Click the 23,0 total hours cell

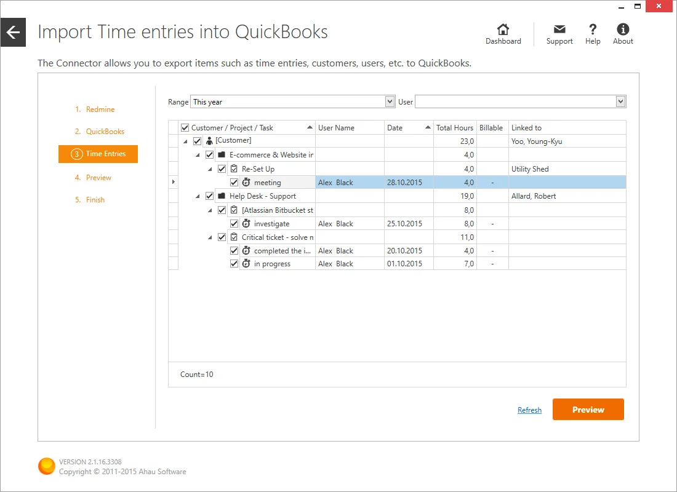point(455,141)
